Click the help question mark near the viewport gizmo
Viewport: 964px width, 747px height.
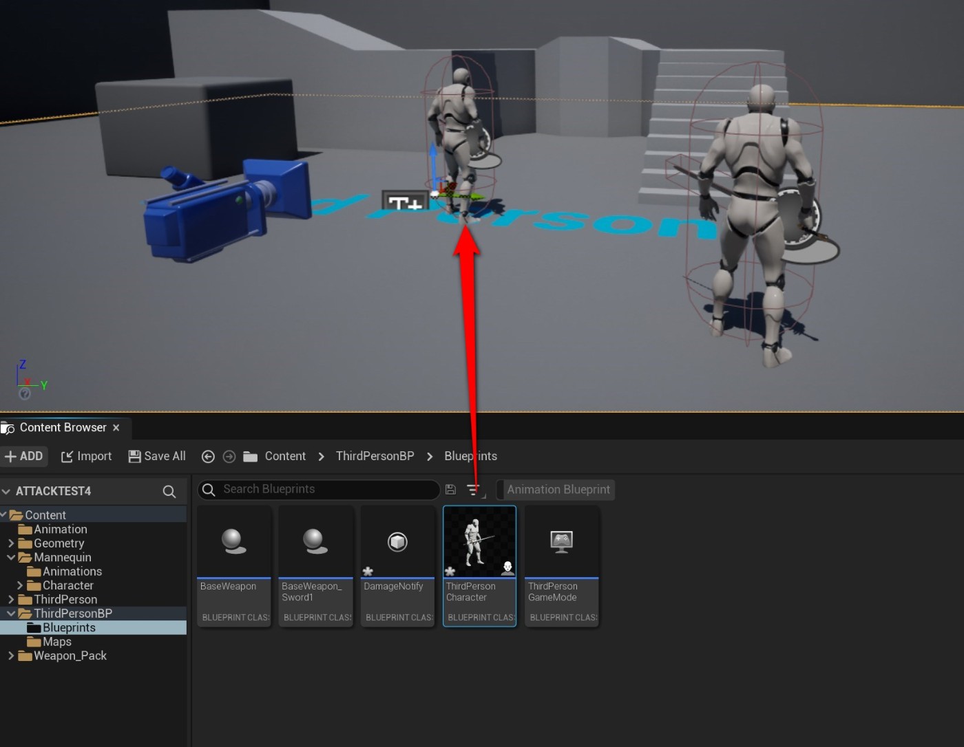click(x=26, y=395)
